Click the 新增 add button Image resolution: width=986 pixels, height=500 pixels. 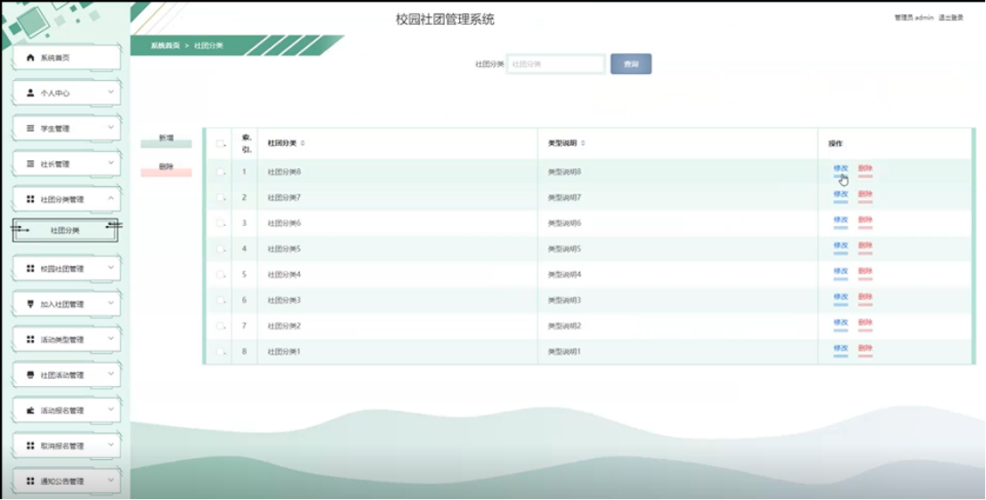pos(166,141)
